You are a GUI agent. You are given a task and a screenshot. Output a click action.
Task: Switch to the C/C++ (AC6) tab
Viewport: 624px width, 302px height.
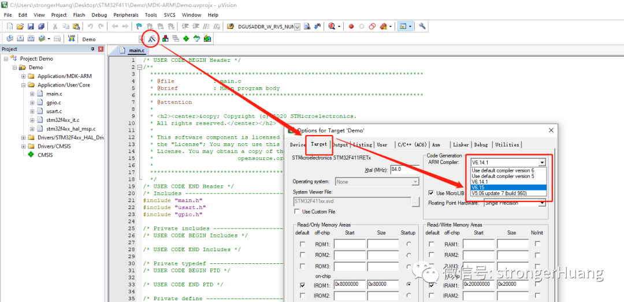click(411, 144)
